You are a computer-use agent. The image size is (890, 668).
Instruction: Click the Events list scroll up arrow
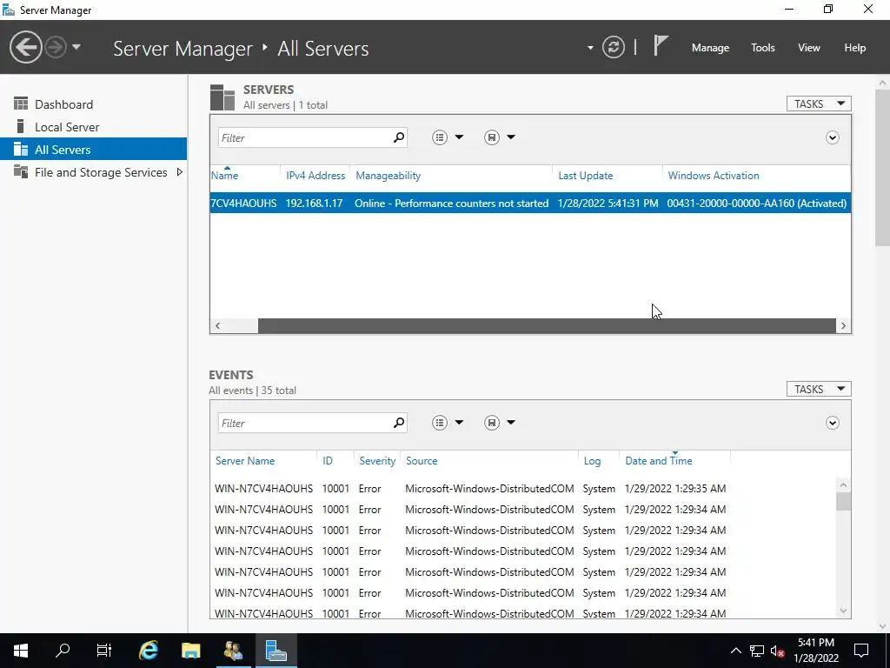pos(843,484)
